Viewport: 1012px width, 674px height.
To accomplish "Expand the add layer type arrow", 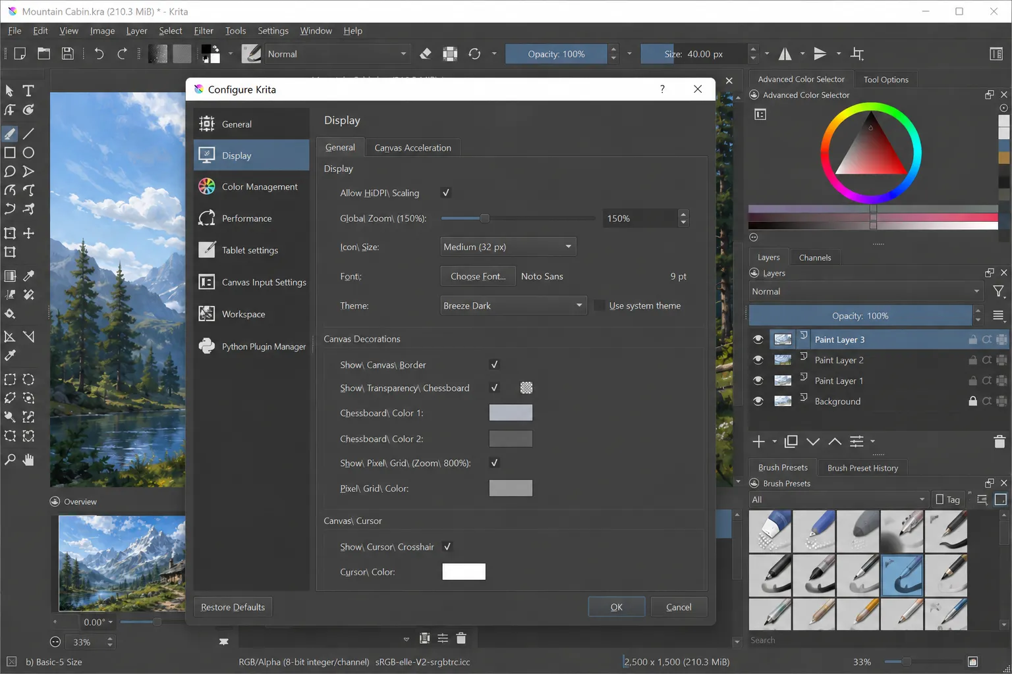I will [x=774, y=442].
